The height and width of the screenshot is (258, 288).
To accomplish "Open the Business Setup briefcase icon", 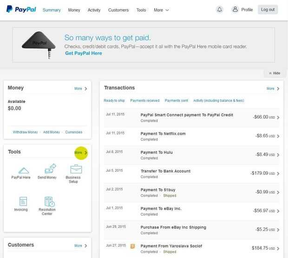I will tap(76, 169).
